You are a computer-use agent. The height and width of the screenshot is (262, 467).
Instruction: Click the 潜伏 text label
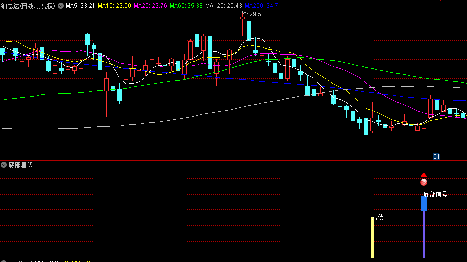[x=378, y=217]
